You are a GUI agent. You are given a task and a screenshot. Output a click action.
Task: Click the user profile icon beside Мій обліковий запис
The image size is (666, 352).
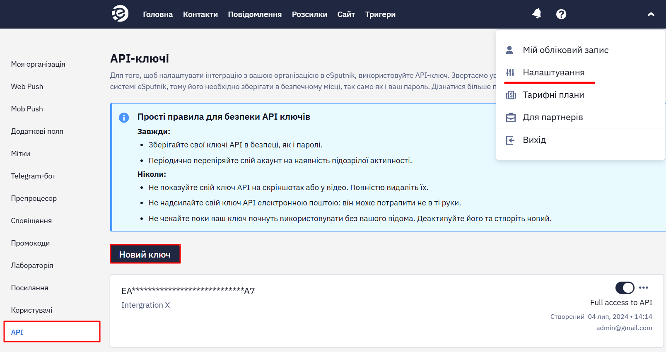tap(510, 50)
